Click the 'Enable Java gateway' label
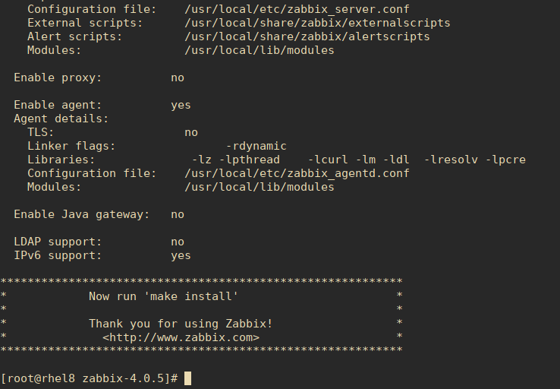Image resolution: width=560 pixels, height=389 pixels. pyautogui.click(x=82, y=214)
